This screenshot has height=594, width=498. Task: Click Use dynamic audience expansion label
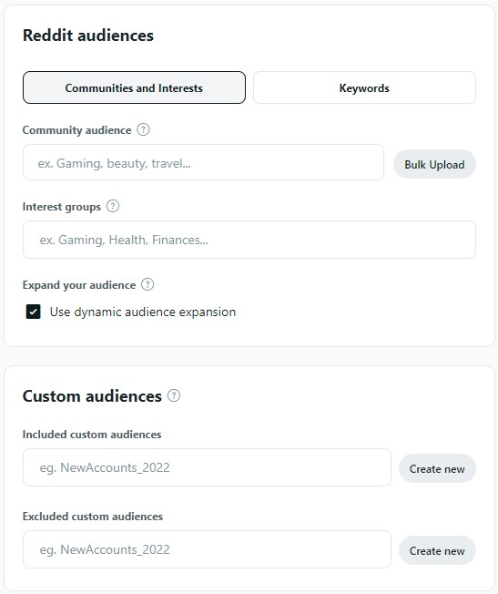(143, 312)
